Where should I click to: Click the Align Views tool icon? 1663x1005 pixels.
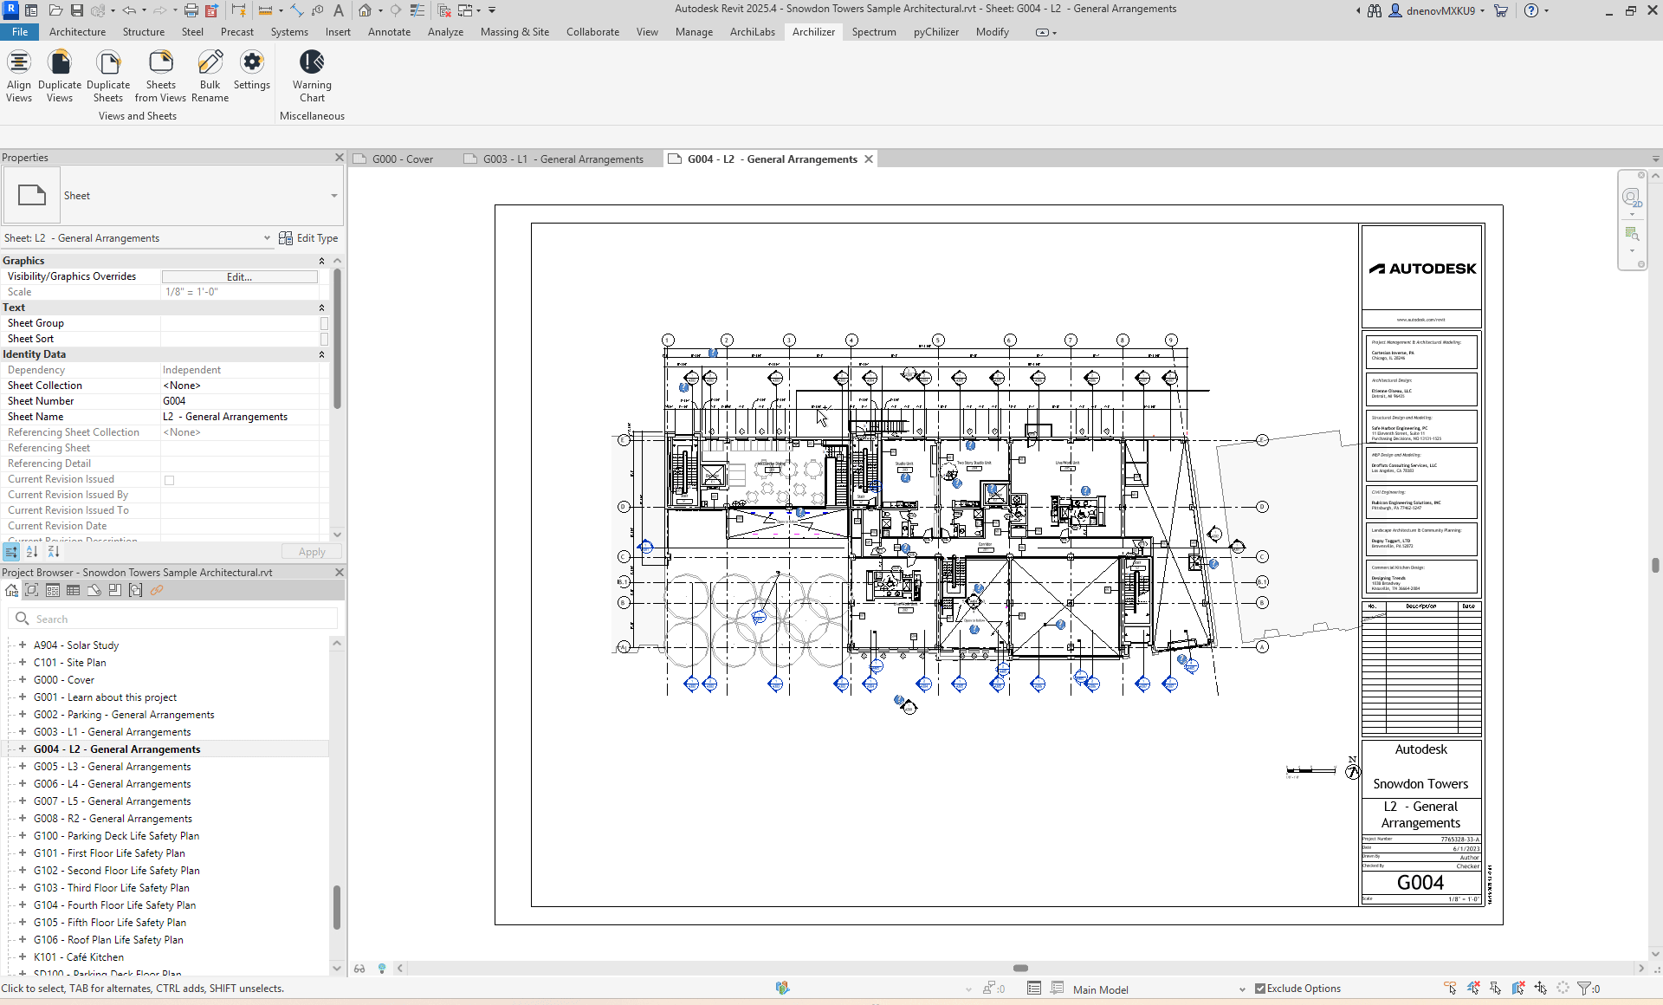coord(18,63)
